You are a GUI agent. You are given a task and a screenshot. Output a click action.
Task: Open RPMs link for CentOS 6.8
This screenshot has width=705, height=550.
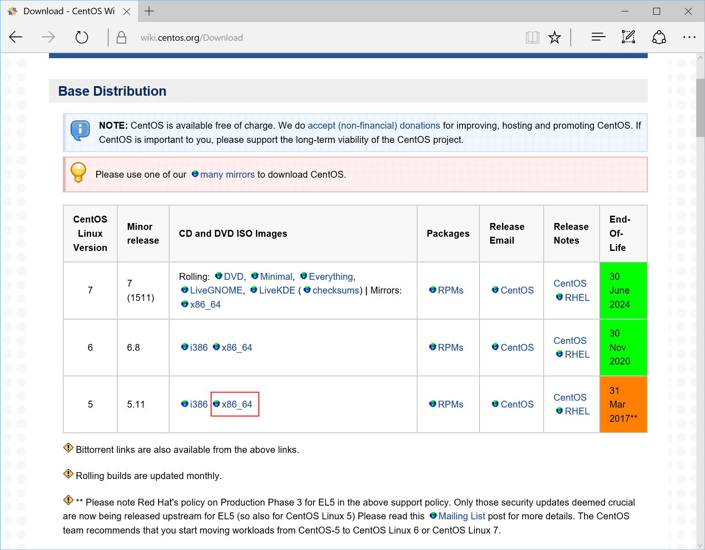(x=446, y=348)
